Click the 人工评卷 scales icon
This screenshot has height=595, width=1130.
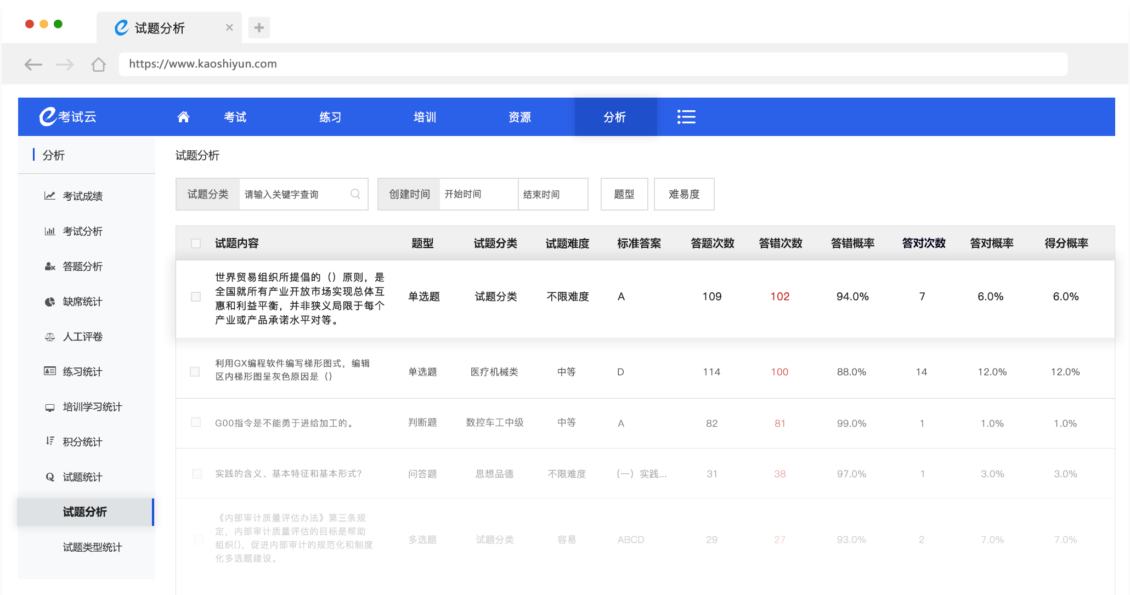[x=50, y=337]
